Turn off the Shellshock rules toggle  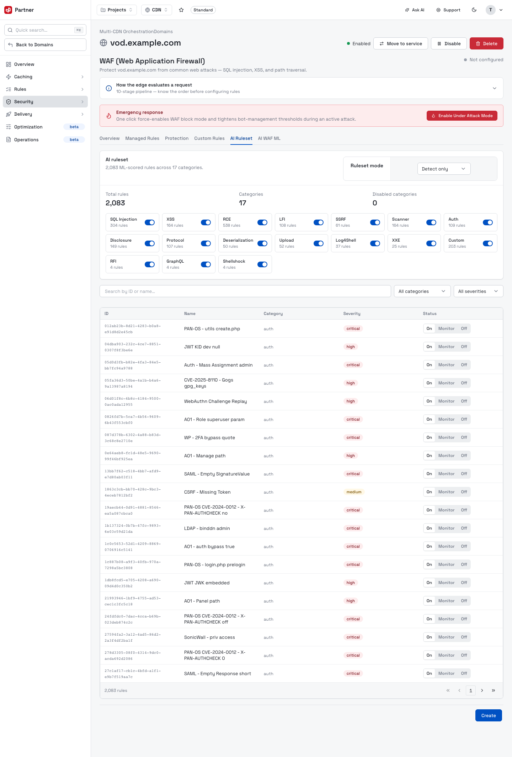(x=262, y=264)
